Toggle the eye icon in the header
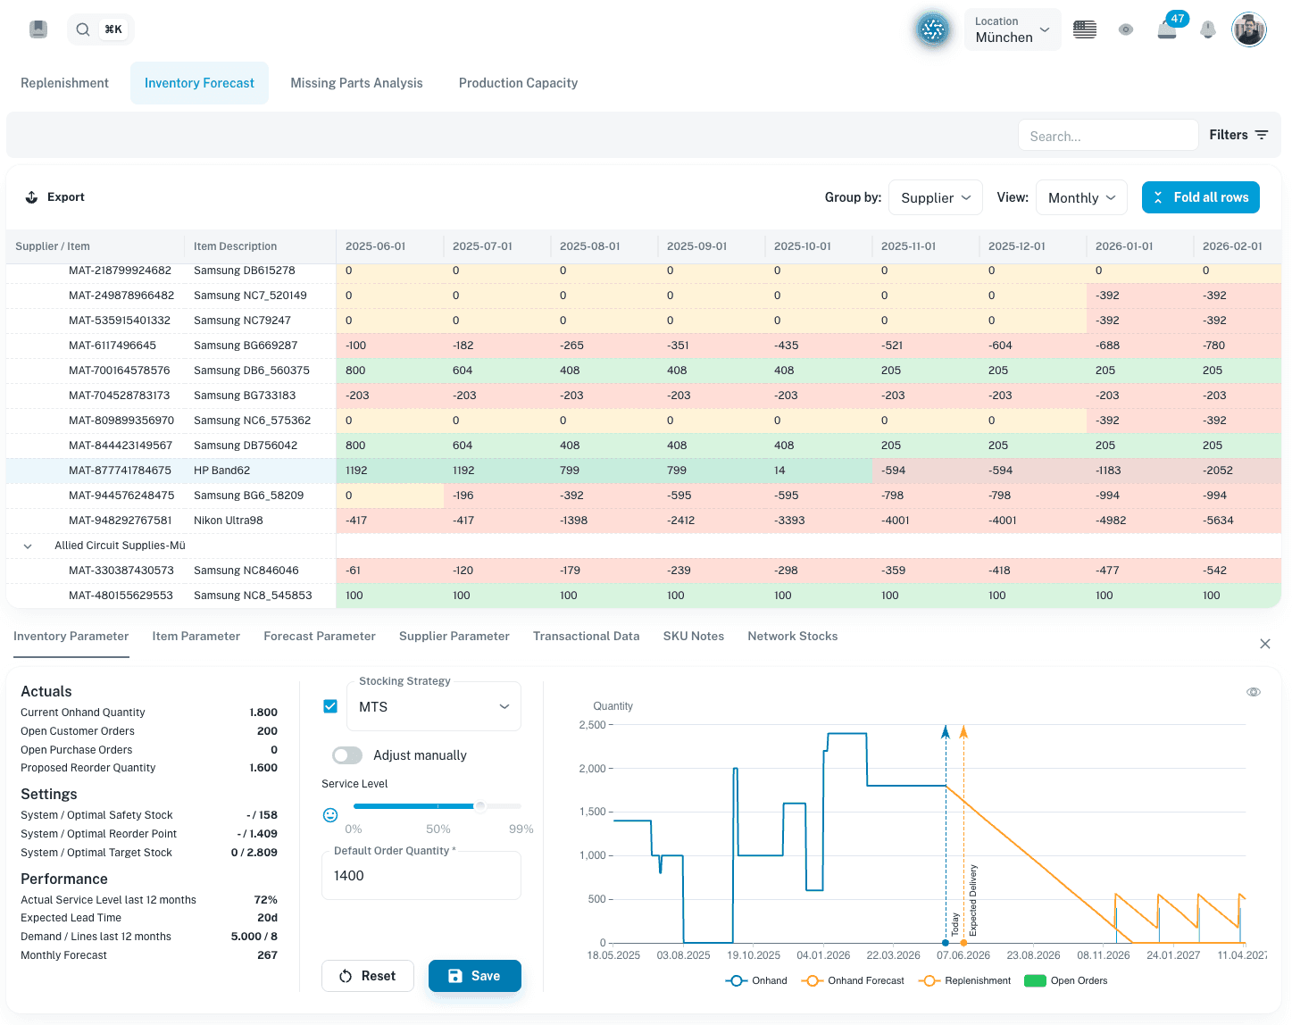Image resolution: width=1292 pixels, height=1025 pixels. (1126, 29)
